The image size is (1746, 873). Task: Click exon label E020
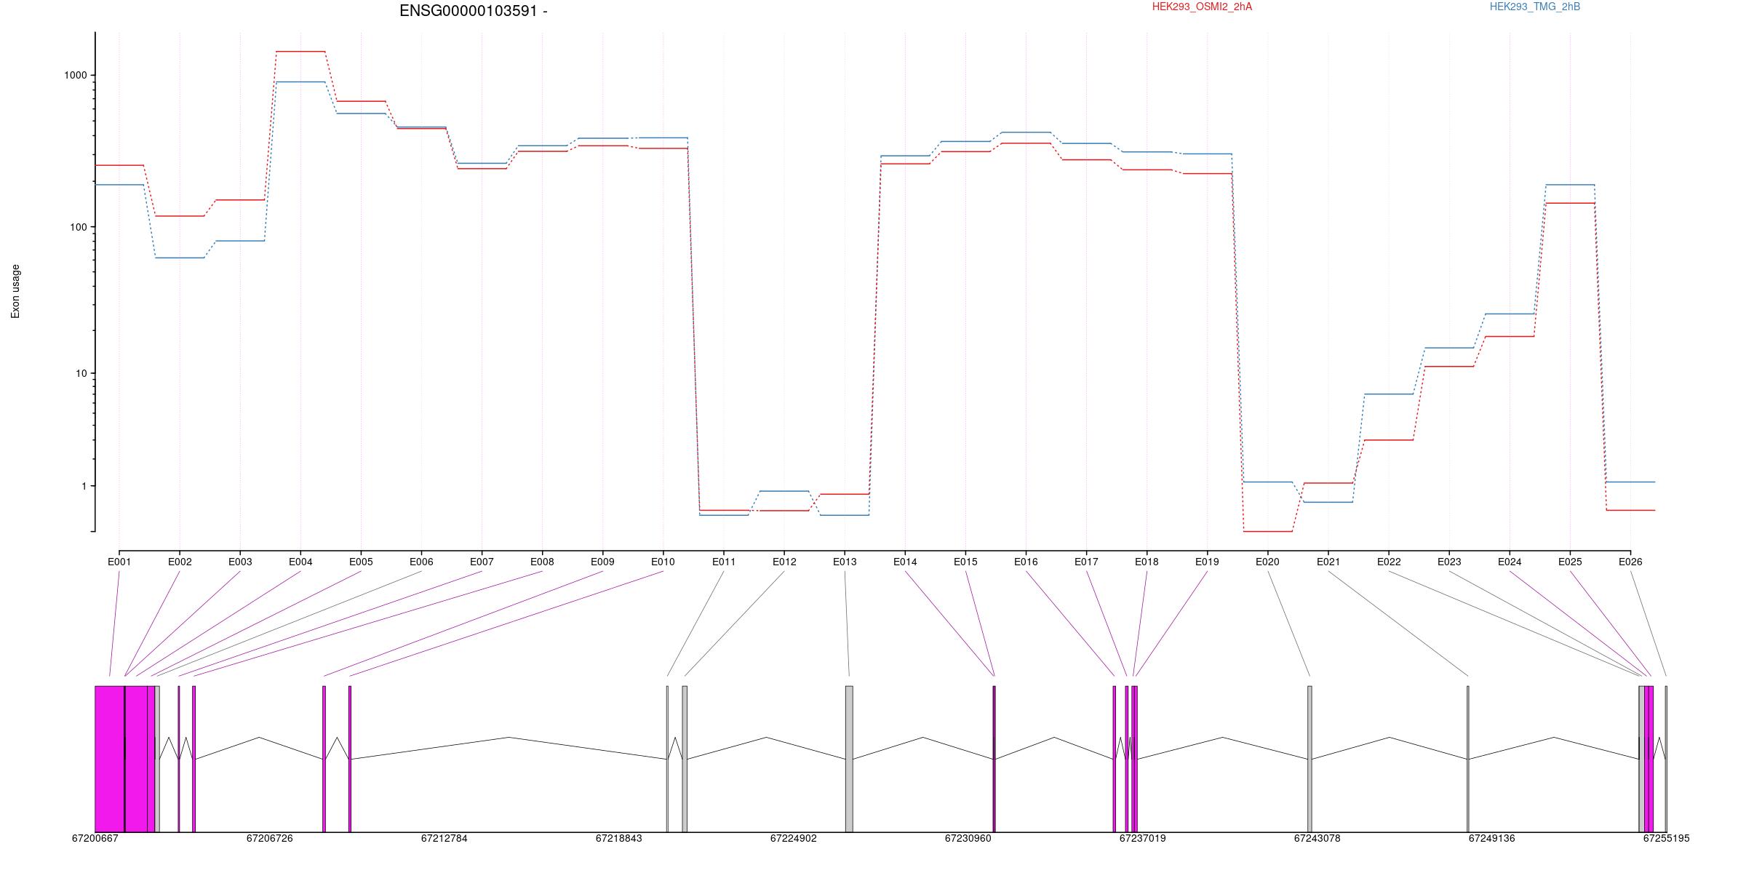click(1267, 562)
